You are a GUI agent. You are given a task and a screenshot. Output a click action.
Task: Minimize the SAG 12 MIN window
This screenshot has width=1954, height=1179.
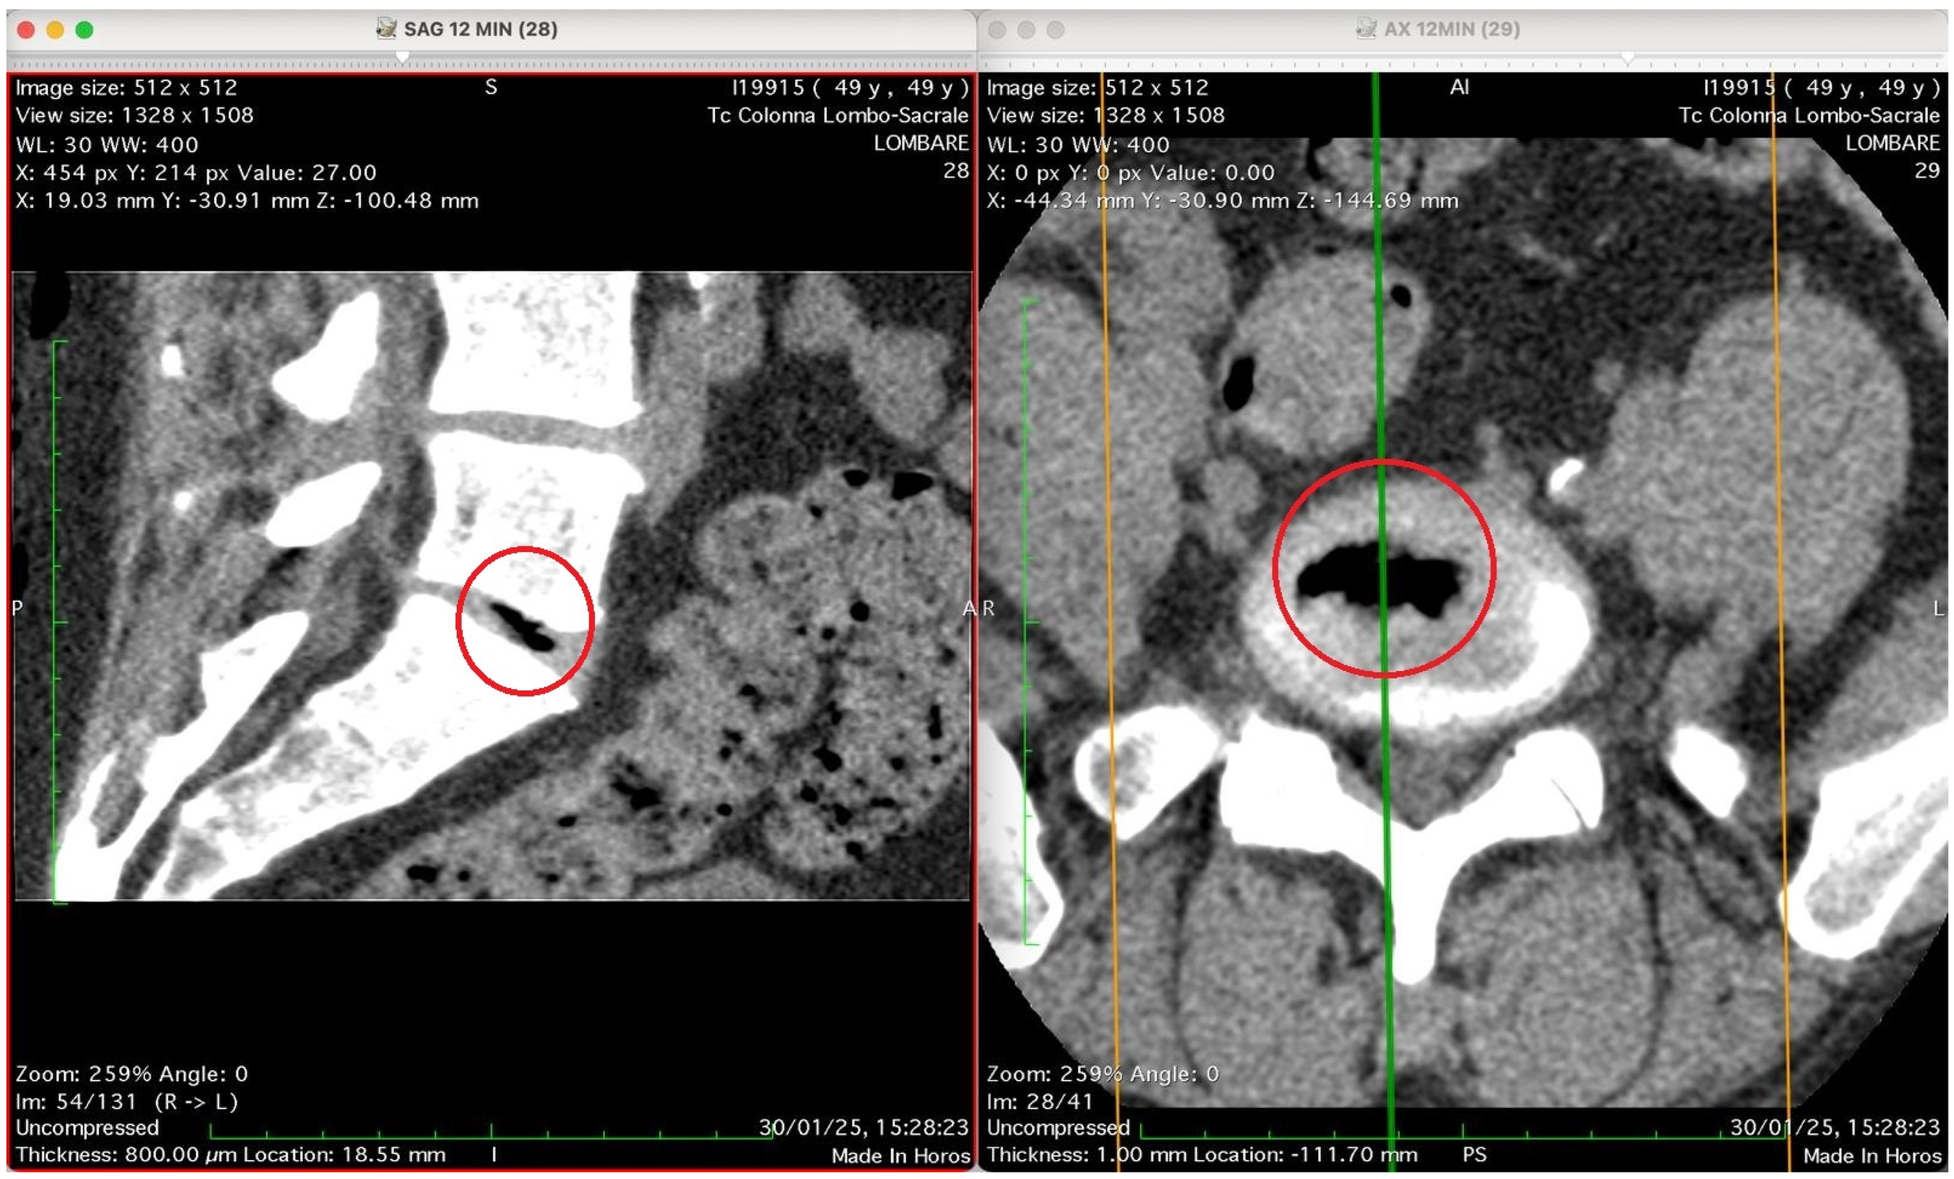(55, 30)
